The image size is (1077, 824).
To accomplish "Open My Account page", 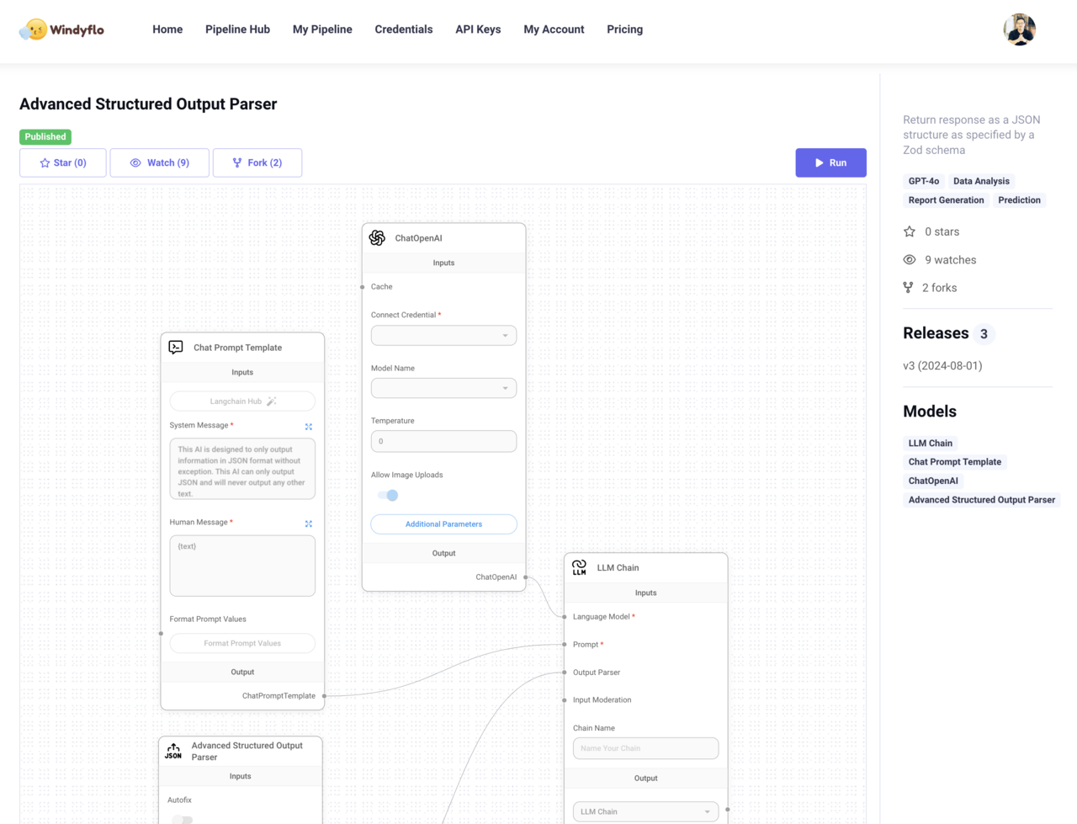I will click(x=554, y=29).
